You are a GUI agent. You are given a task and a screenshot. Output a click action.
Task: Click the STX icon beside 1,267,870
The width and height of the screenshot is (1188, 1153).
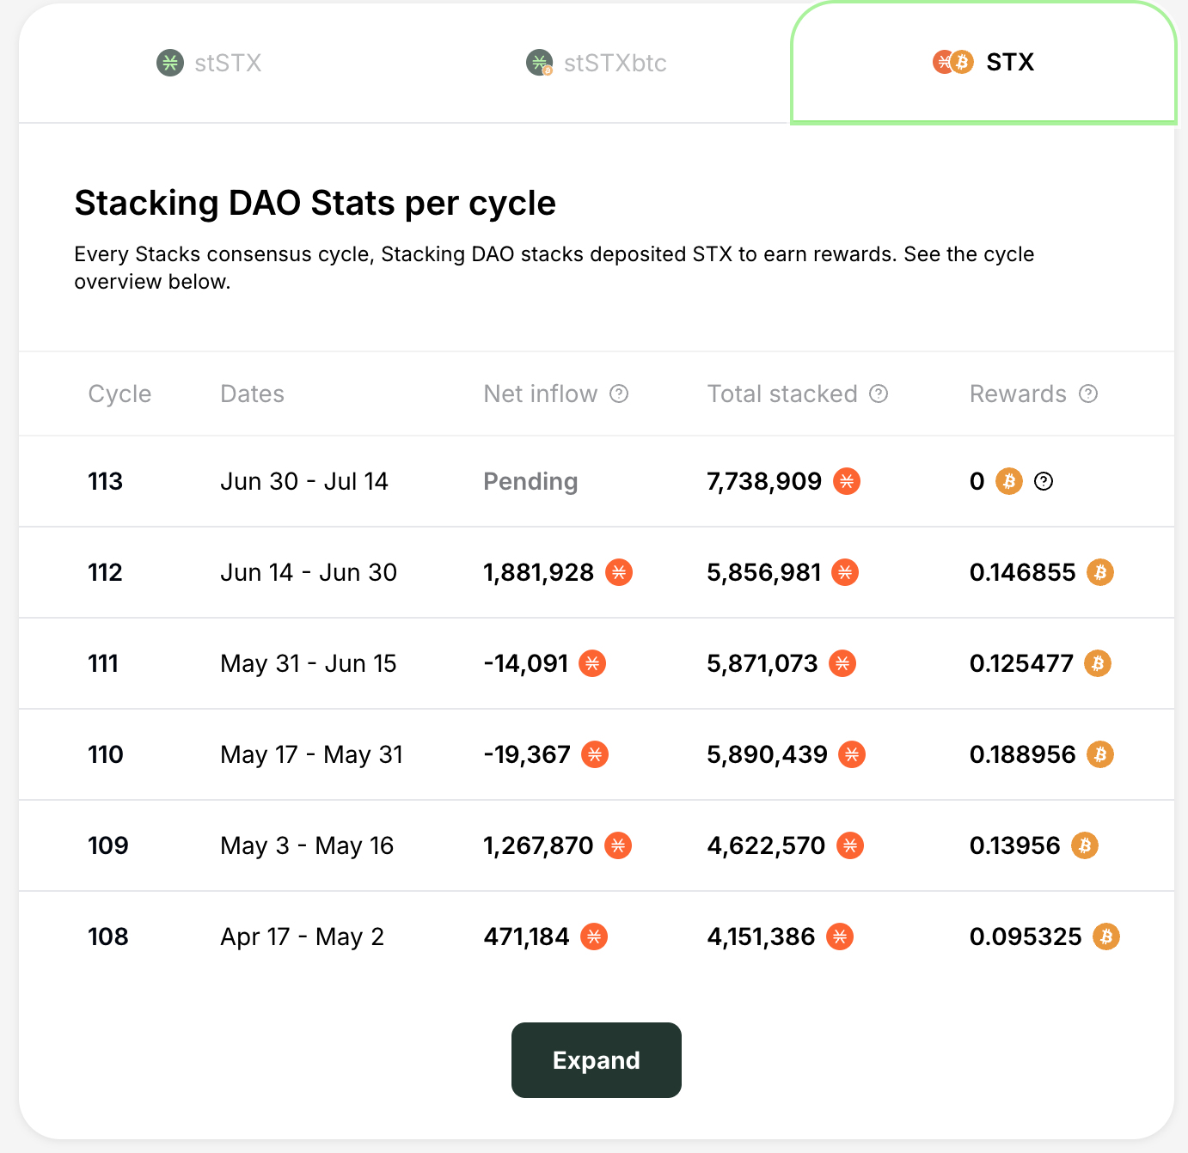(618, 845)
